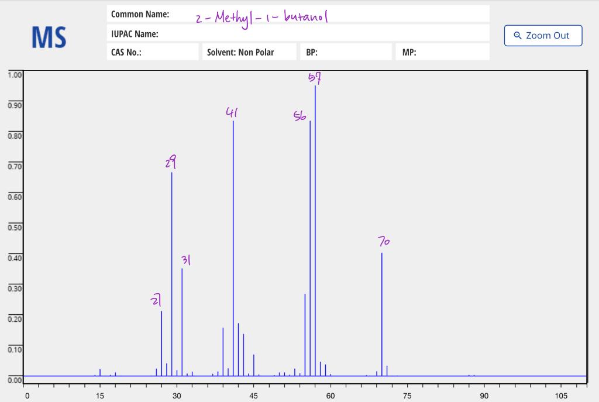The height and width of the screenshot is (402, 599).
Task: Open the Solvent: Non Polar field
Action: [249, 51]
